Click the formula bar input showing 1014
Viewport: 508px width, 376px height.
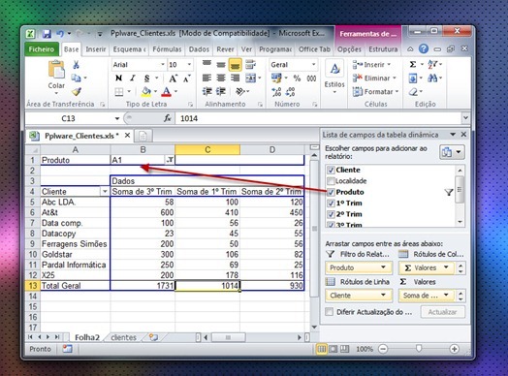(x=319, y=118)
